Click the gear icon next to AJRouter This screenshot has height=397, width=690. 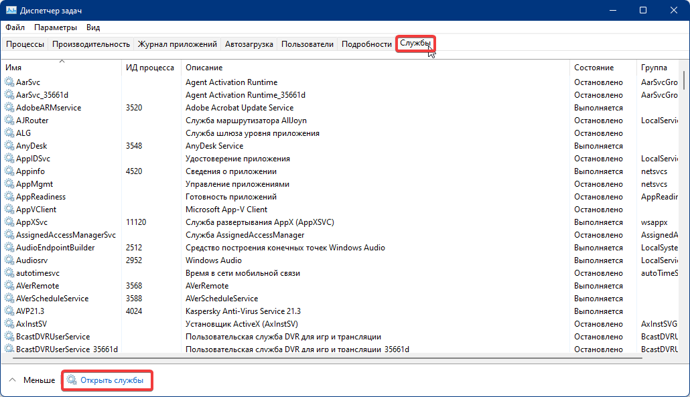[x=9, y=120]
